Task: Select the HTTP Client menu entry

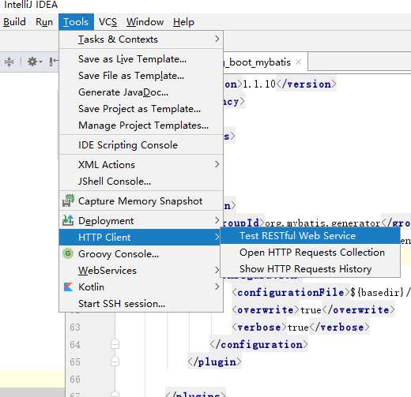Action: [x=140, y=238]
